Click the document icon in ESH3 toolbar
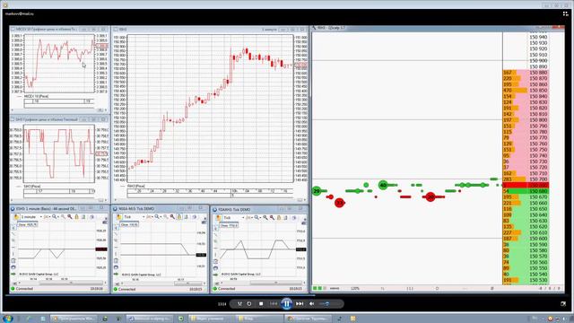574x323 pixels. 83,217
